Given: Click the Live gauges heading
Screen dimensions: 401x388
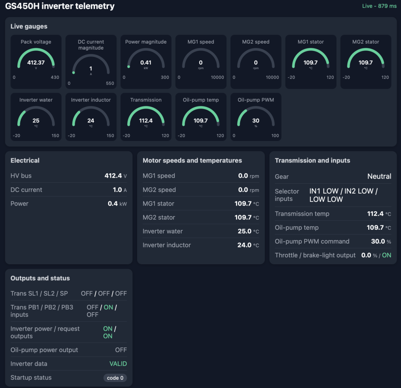Looking at the screenshot, I should point(29,26).
